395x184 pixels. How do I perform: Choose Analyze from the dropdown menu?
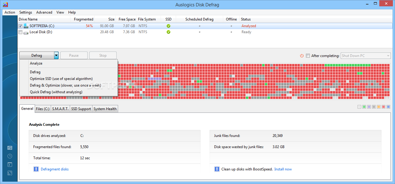coord(69,63)
